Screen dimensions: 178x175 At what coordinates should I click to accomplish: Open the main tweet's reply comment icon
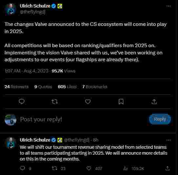click(22, 101)
